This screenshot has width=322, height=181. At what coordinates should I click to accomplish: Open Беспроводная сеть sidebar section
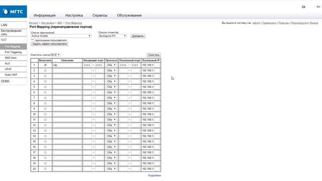(14, 32)
